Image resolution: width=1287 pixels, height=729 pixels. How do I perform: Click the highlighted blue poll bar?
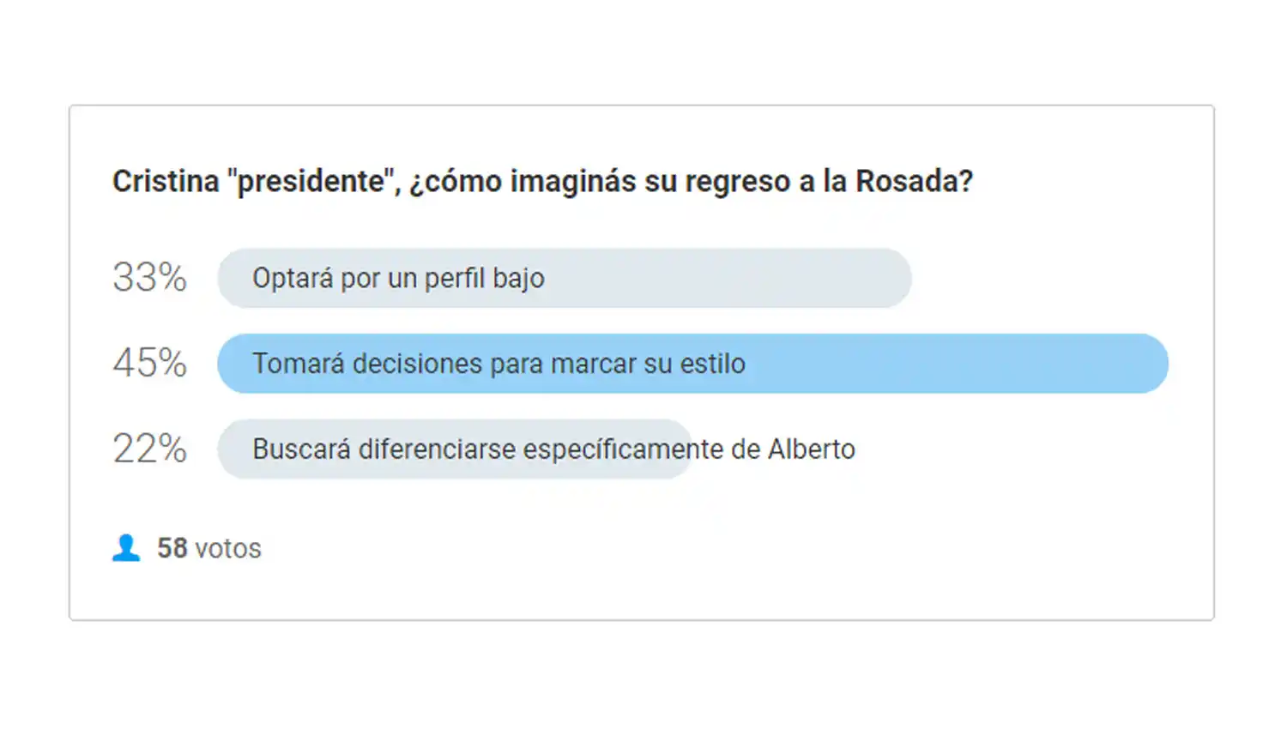tap(693, 364)
